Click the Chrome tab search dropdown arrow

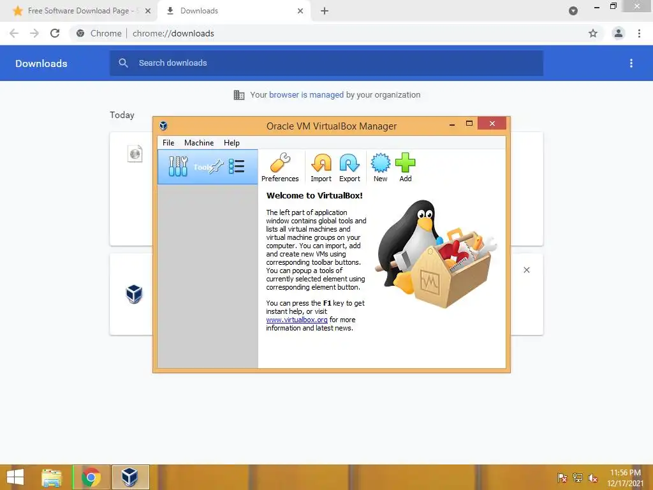pos(573,11)
